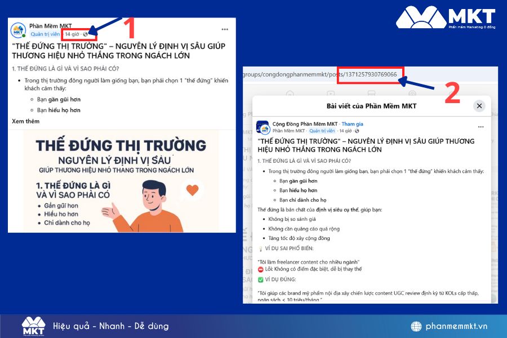Click the text 'Tăng tốc độ xây cộng đồng'
This screenshot has height=338, width=507.
[x=299, y=238]
